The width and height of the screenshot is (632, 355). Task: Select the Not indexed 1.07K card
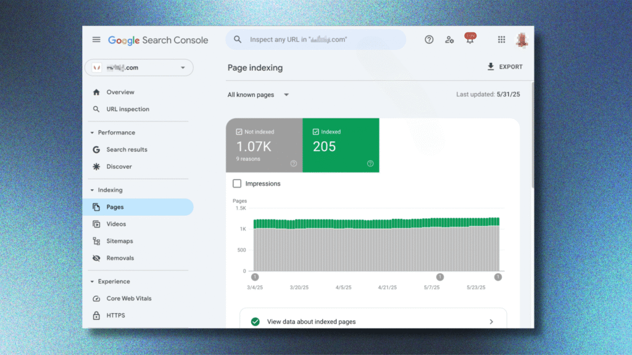click(x=264, y=145)
